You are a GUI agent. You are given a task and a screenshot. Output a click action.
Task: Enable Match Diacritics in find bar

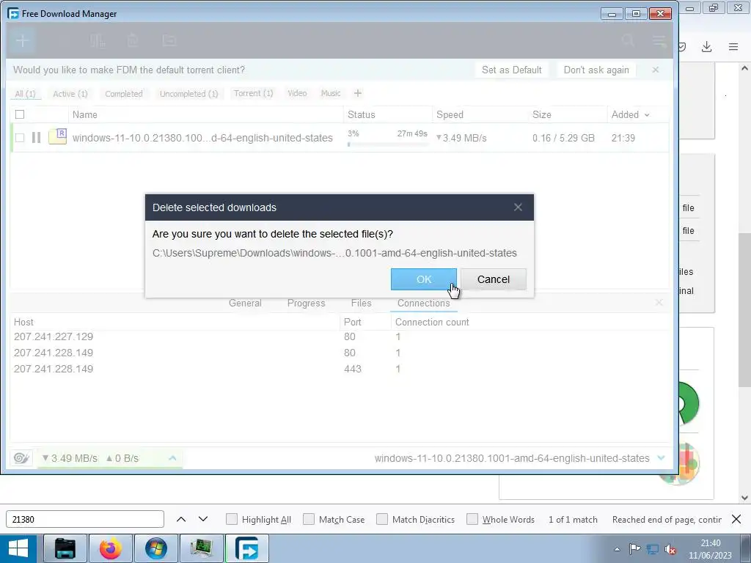381,519
